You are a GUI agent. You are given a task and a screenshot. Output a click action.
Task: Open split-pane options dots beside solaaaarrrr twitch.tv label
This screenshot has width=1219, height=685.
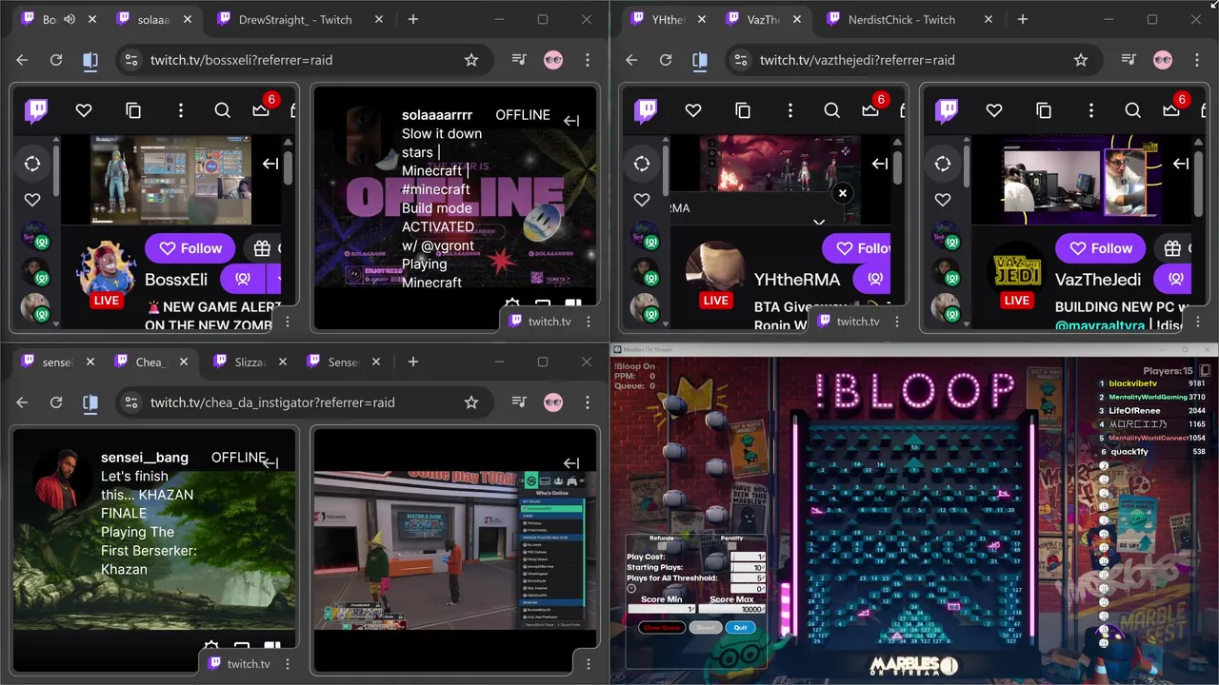pos(589,322)
